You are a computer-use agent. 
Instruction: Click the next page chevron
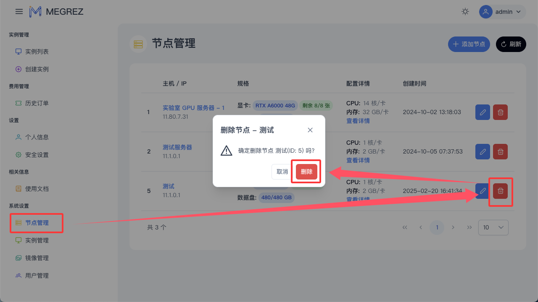(453, 227)
